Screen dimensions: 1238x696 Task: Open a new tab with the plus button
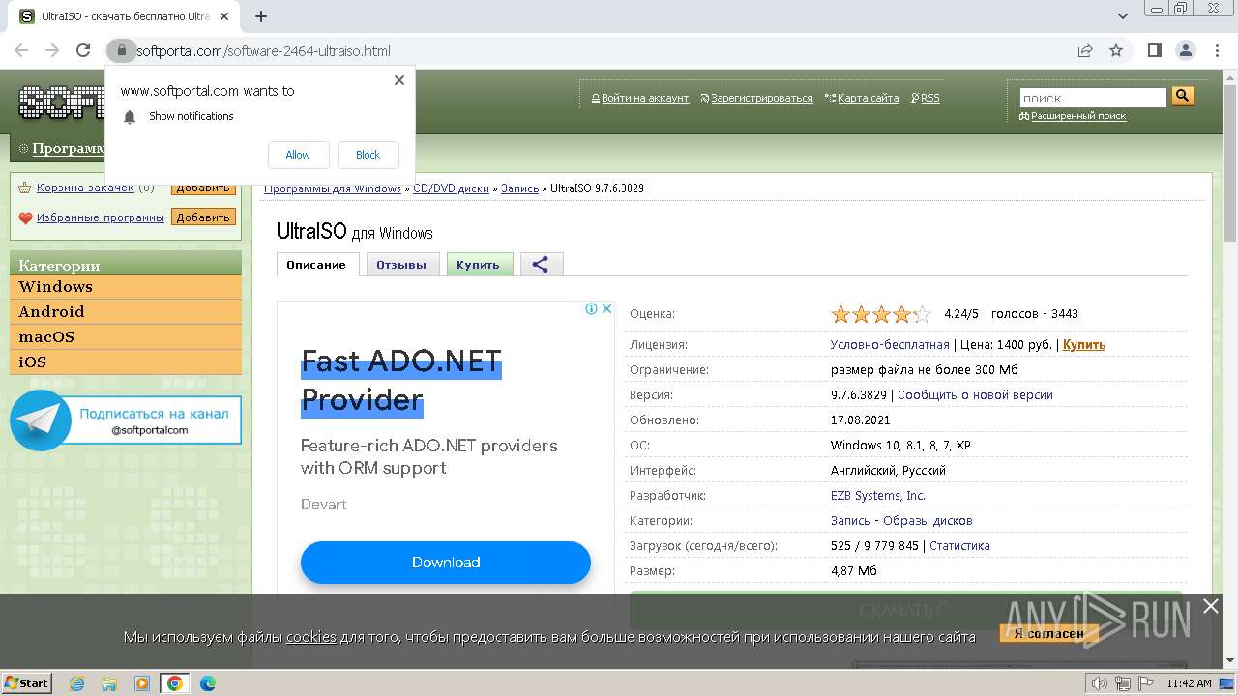coord(261,16)
